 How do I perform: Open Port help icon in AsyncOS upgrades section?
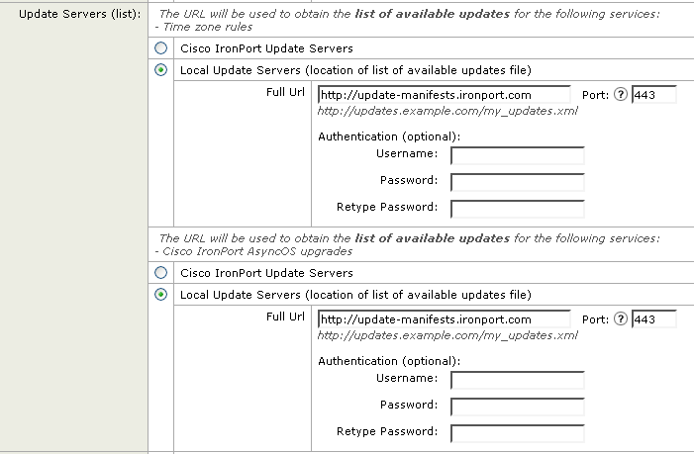(621, 319)
